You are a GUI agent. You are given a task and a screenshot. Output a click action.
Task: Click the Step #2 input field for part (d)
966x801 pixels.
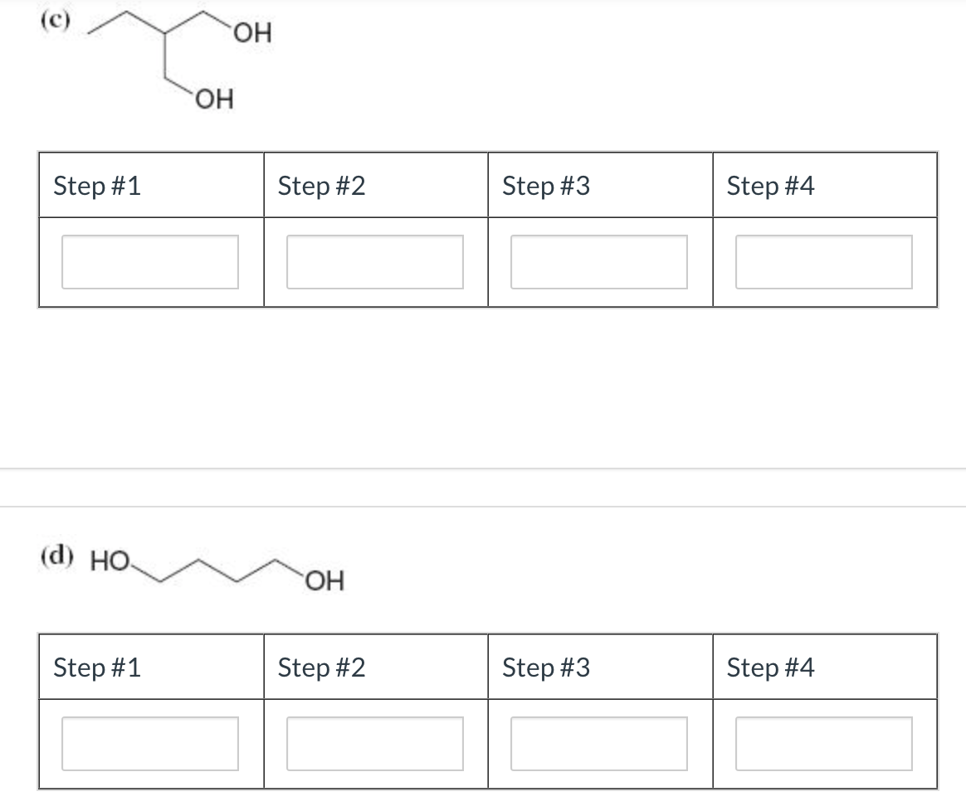(374, 743)
